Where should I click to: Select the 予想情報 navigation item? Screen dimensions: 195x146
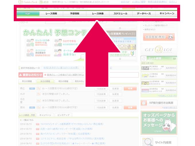pos(75,14)
